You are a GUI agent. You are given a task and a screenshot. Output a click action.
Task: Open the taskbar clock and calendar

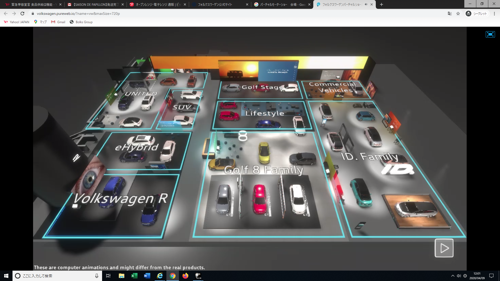477,276
